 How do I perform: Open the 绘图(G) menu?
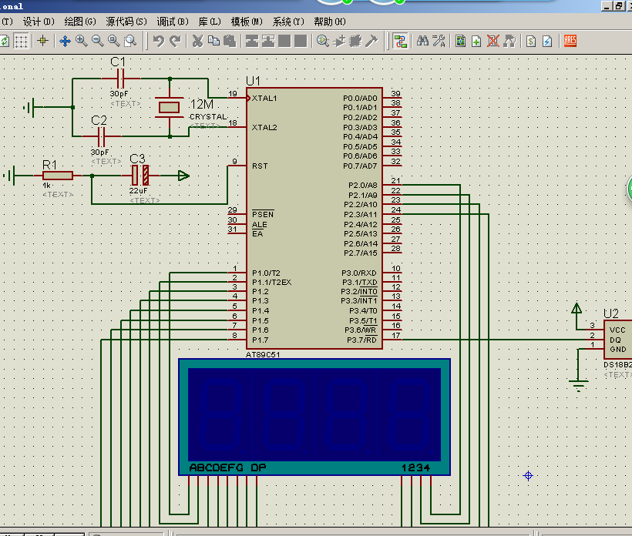click(80, 22)
